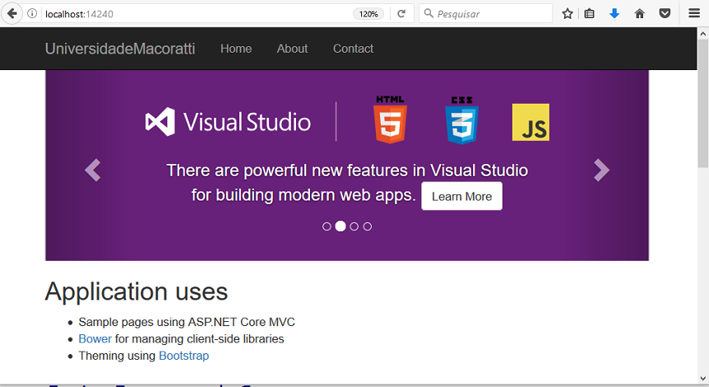Click the HTML5 logo in carousel
This screenshot has width=709, height=387.
[x=390, y=119]
